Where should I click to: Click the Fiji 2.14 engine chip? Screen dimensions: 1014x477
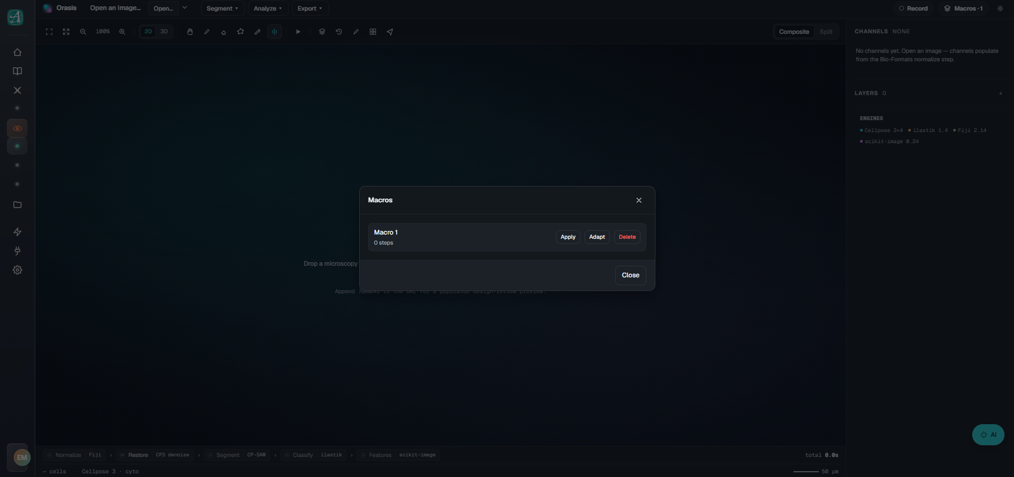pyautogui.click(x=970, y=130)
